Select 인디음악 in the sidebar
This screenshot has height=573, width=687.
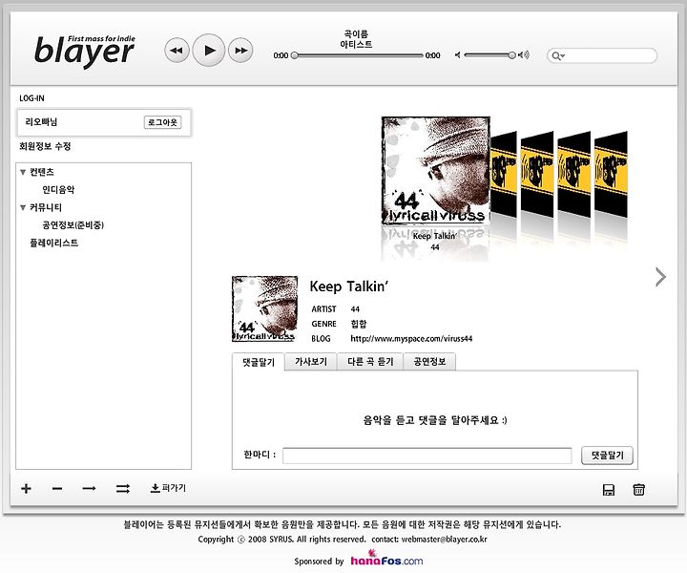tap(58, 190)
